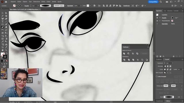This screenshot has height=103, width=184.
Task: Switch to the Alinhar tab
Action: [168, 101]
